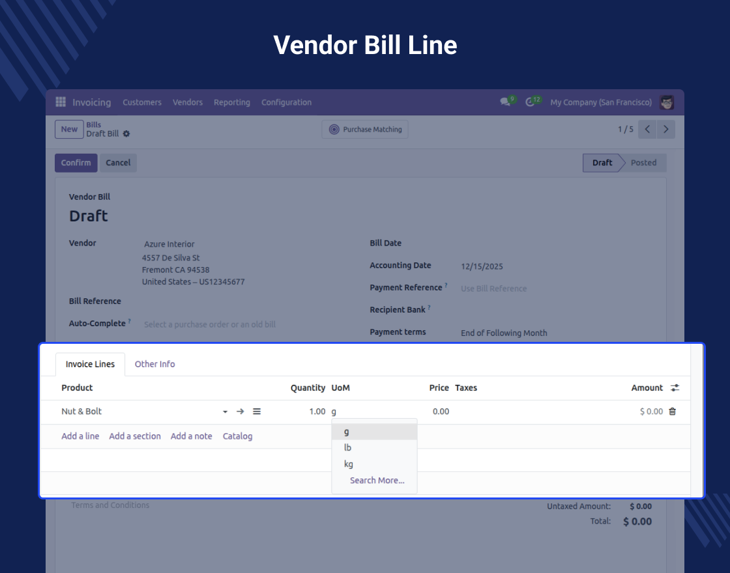
Task: Expand the Nut & Bolt product dropdown arrow
Action: [225, 412]
